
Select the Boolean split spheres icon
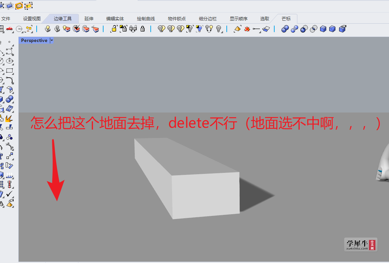tap(314, 29)
